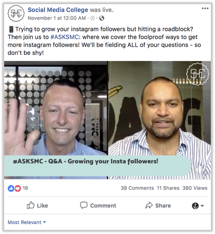Click the SMC watermark logo on video
This screenshot has width=215, height=234.
198,74
